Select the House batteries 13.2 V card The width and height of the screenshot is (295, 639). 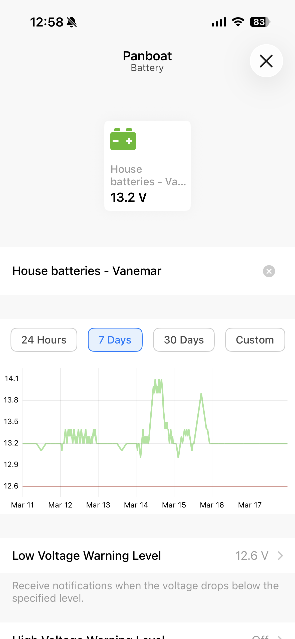click(147, 166)
